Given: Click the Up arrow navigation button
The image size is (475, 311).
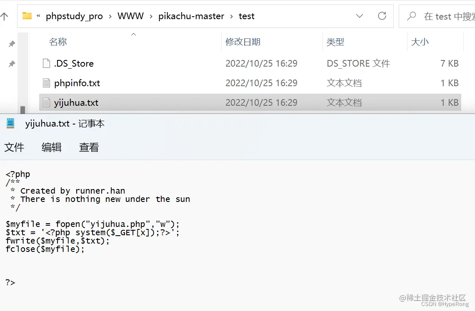Looking at the screenshot, I should click(4, 16).
